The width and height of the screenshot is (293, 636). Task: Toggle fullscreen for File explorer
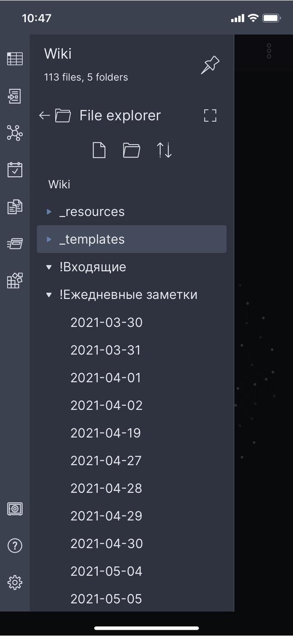[x=210, y=115]
